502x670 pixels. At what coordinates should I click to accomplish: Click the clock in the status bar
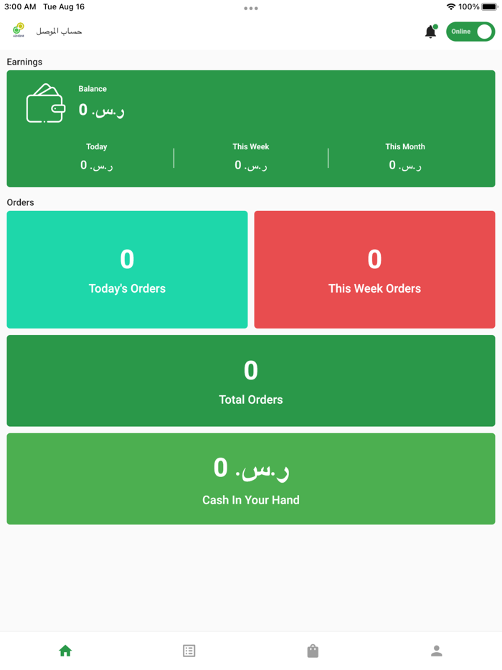tap(18, 6)
